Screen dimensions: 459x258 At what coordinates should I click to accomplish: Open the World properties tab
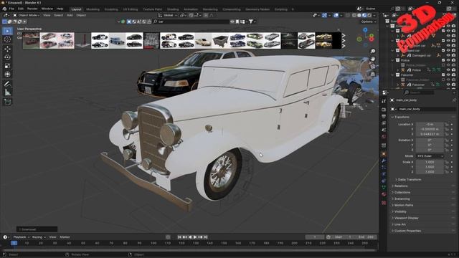click(384, 137)
